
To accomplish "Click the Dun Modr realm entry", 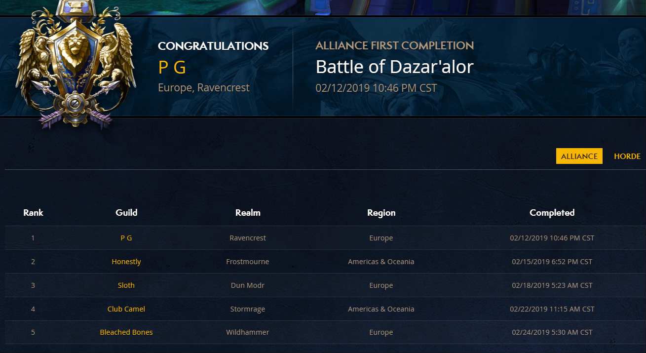I will pos(248,285).
